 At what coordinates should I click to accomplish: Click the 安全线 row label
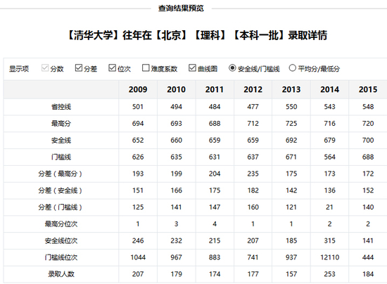(61, 141)
